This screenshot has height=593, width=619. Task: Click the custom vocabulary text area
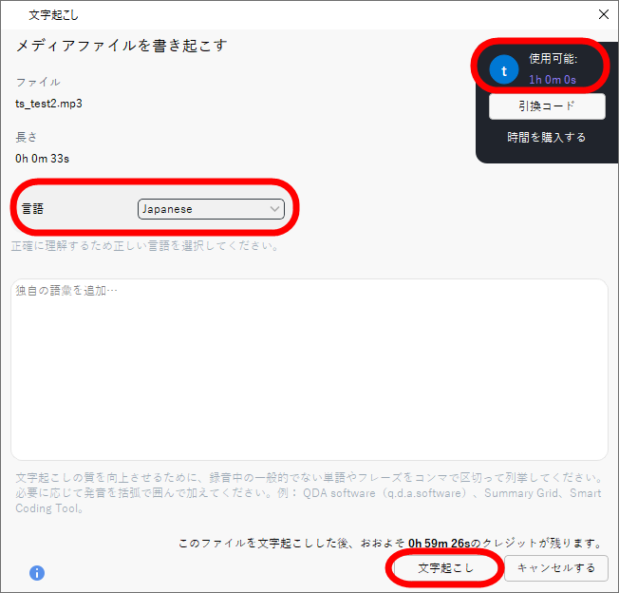(309, 370)
